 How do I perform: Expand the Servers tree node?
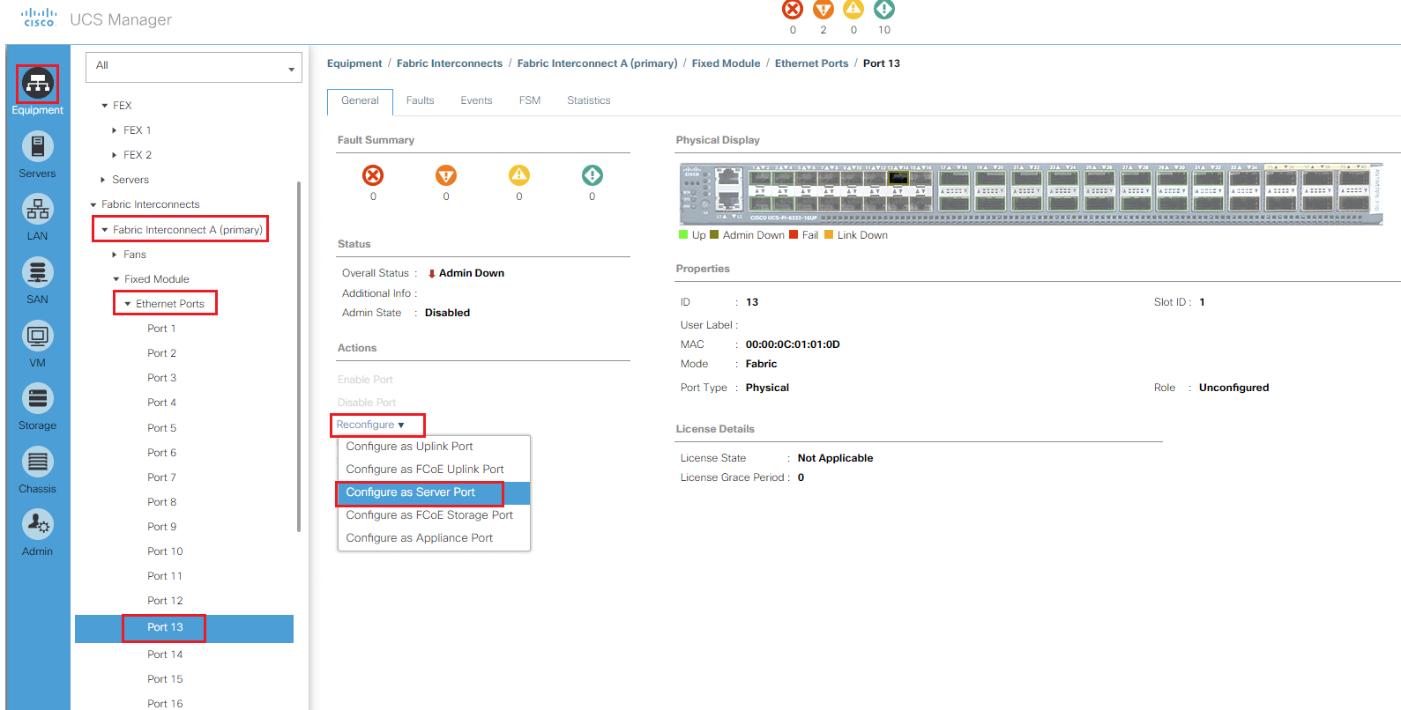[103, 180]
